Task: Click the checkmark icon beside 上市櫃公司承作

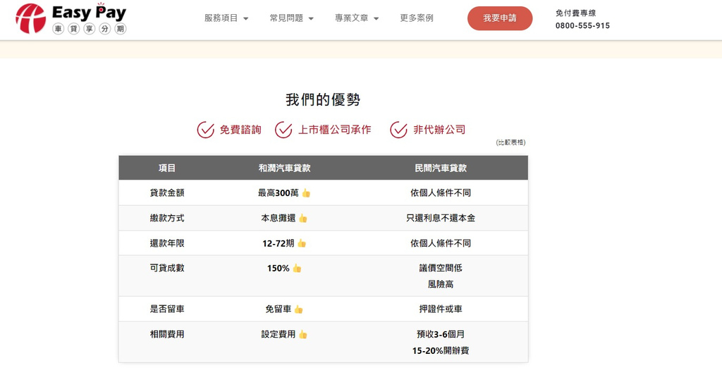Action: [283, 130]
